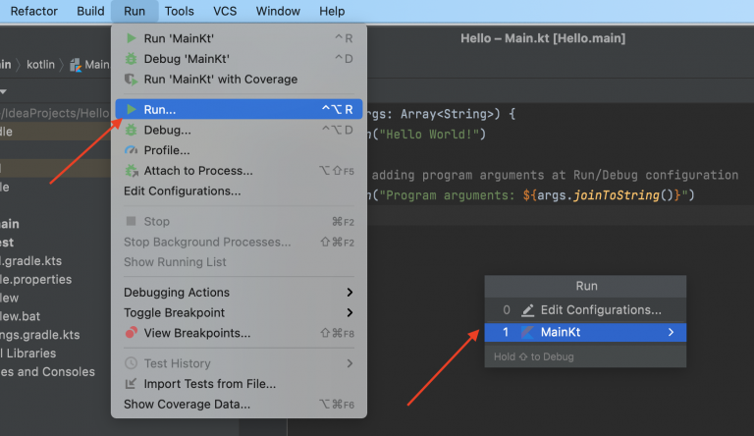Click the Run with Coverage shield icon
This screenshot has width=754, height=436.
[x=131, y=80]
